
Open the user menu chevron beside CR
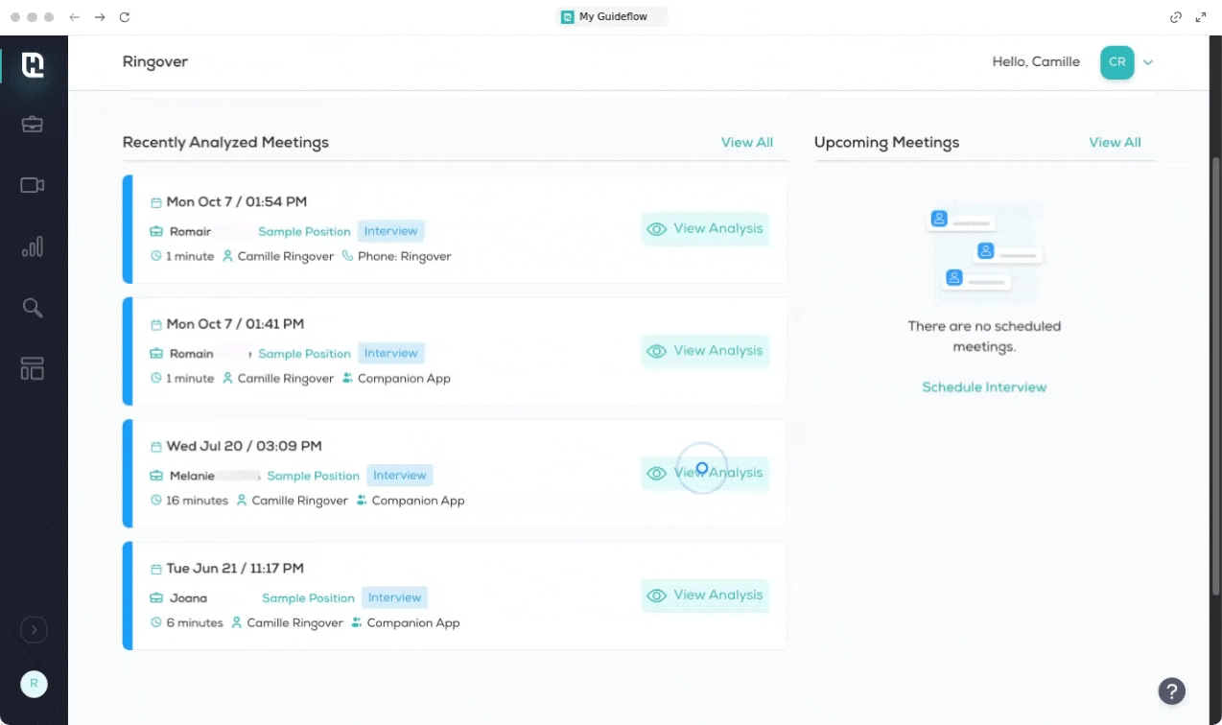click(1148, 62)
